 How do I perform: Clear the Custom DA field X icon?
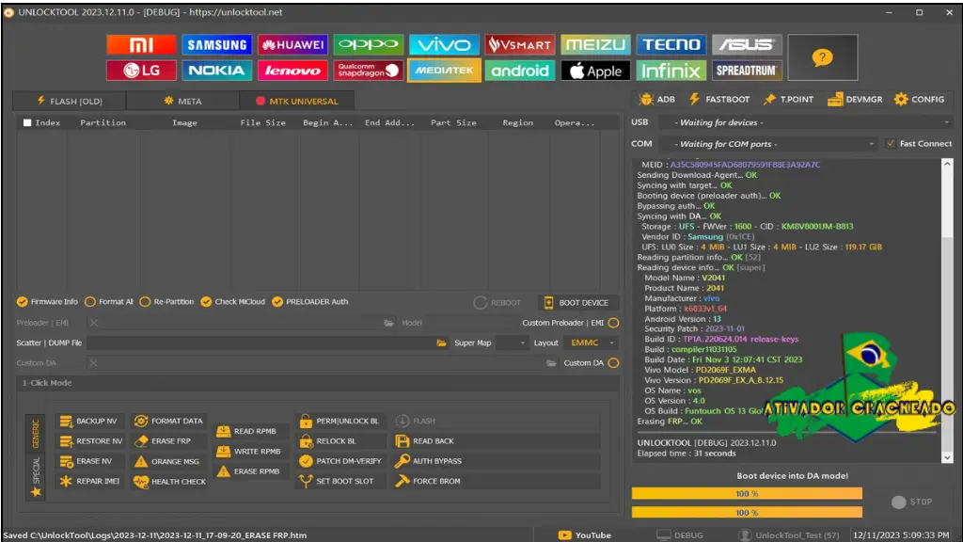(93, 363)
